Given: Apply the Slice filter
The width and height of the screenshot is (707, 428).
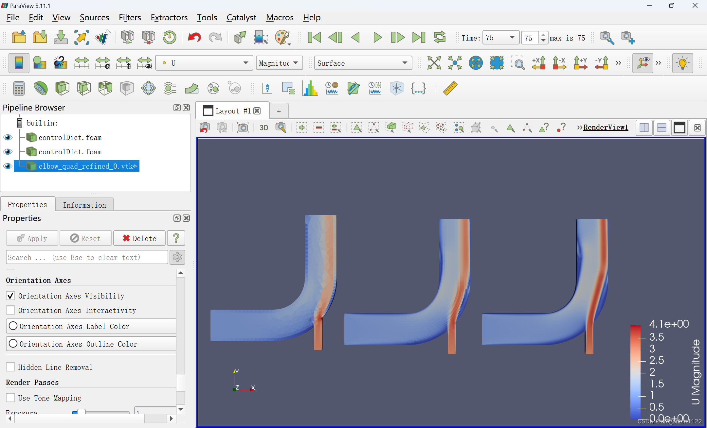Looking at the screenshot, I should coord(84,88).
